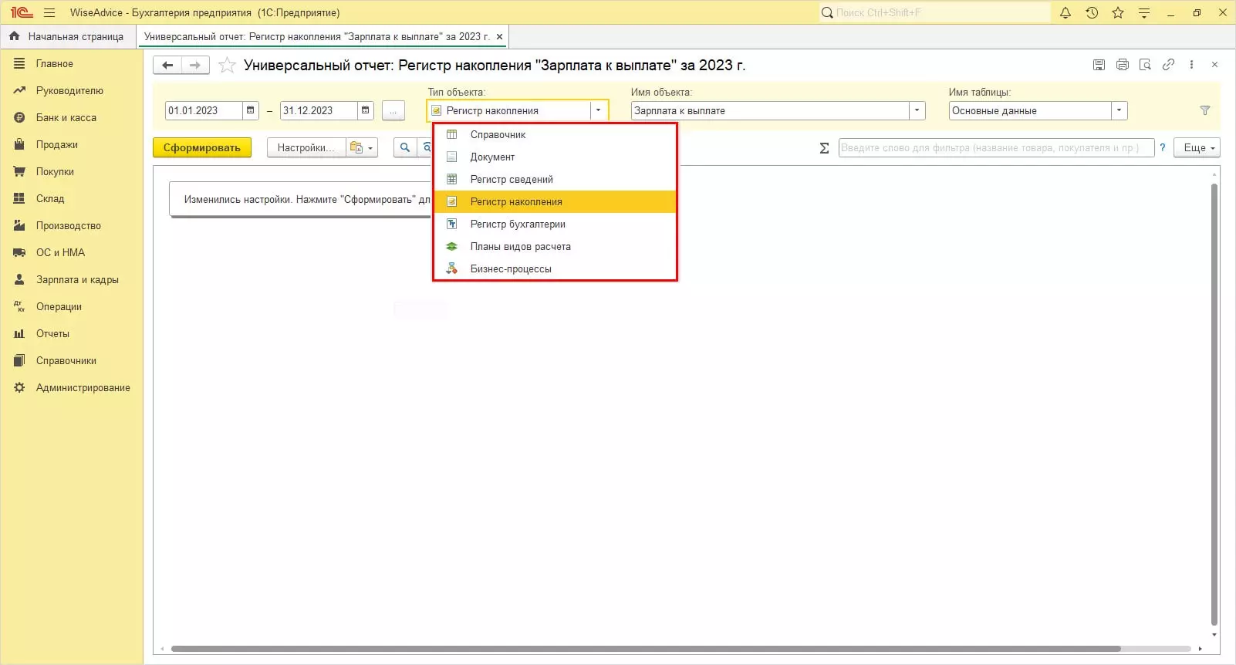Open the 1C main menu hamburger icon
The image size is (1236, 665).
(x=49, y=12)
